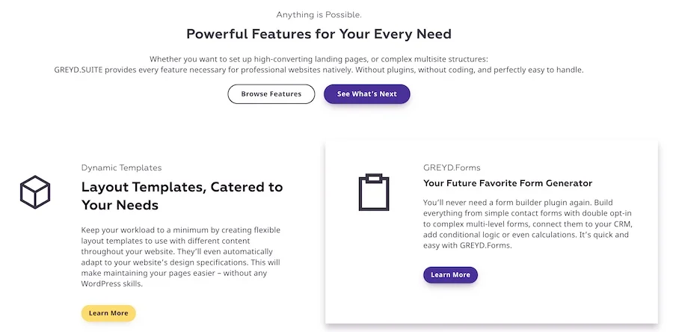The height and width of the screenshot is (332, 673).
Task: Click yellow Learn More under Layout Templates
Action: pyautogui.click(x=108, y=313)
